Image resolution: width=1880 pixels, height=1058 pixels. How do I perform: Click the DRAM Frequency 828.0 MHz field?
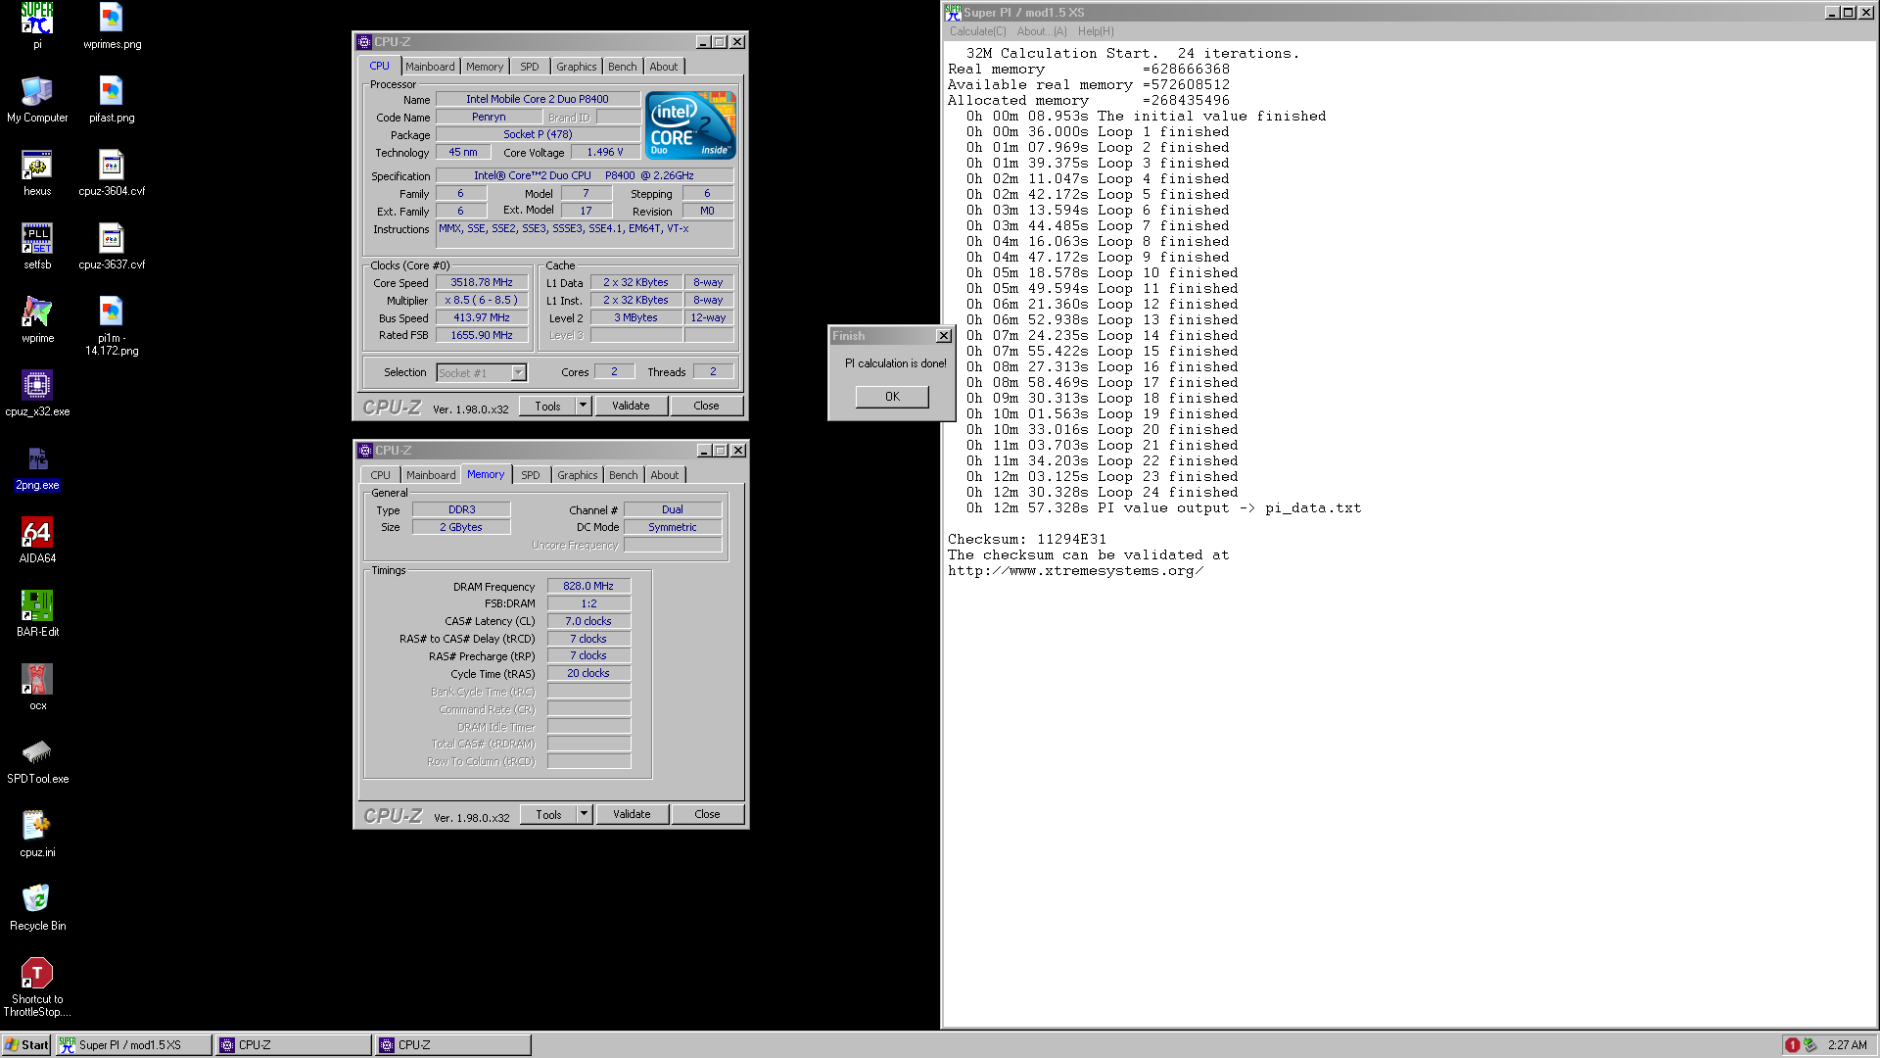click(588, 586)
